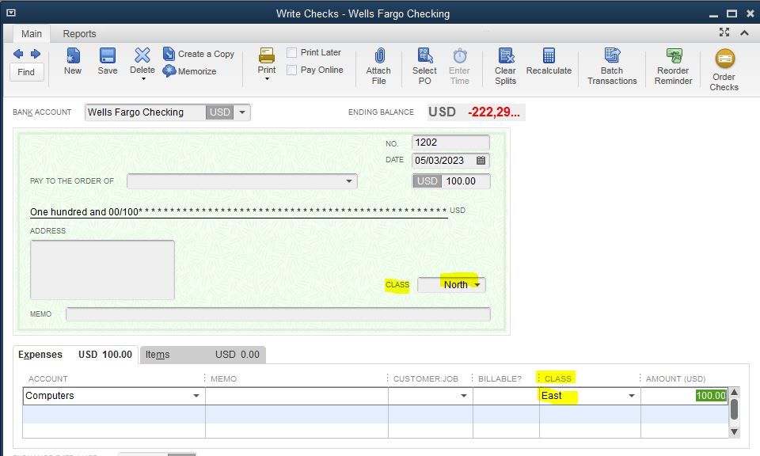The width and height of the screenshot is (760, 456).
Task: Click the check number field 1202
Action: pyautogui.click(x=450, y=142)
